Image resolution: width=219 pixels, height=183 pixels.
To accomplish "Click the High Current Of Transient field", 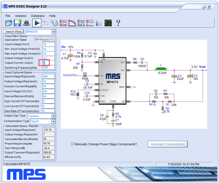I will point(48,101).
